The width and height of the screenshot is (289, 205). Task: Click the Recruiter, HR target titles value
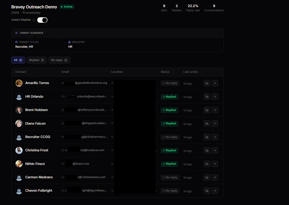[x=24, y=47]
